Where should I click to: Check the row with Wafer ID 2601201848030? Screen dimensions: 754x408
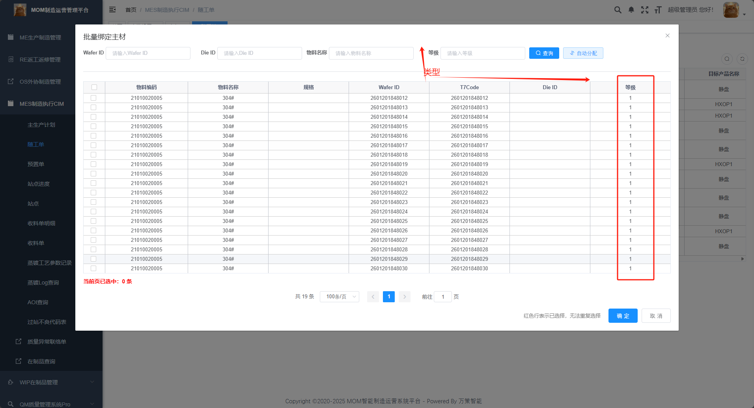pos(93,268)
